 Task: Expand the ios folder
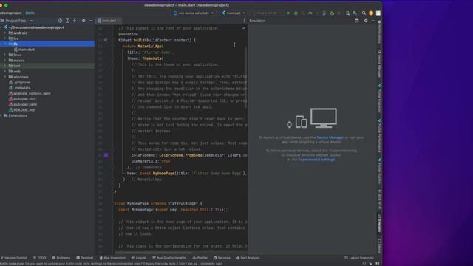pos(5,38)
